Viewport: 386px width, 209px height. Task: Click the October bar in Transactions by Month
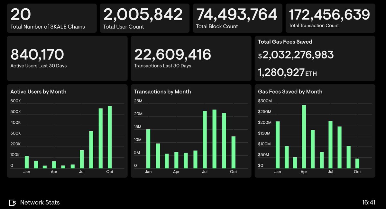click(233, 152)
